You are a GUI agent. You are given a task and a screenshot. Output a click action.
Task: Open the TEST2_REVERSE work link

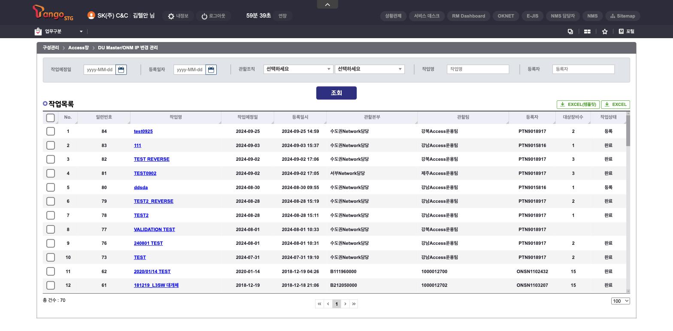point(154,201)
